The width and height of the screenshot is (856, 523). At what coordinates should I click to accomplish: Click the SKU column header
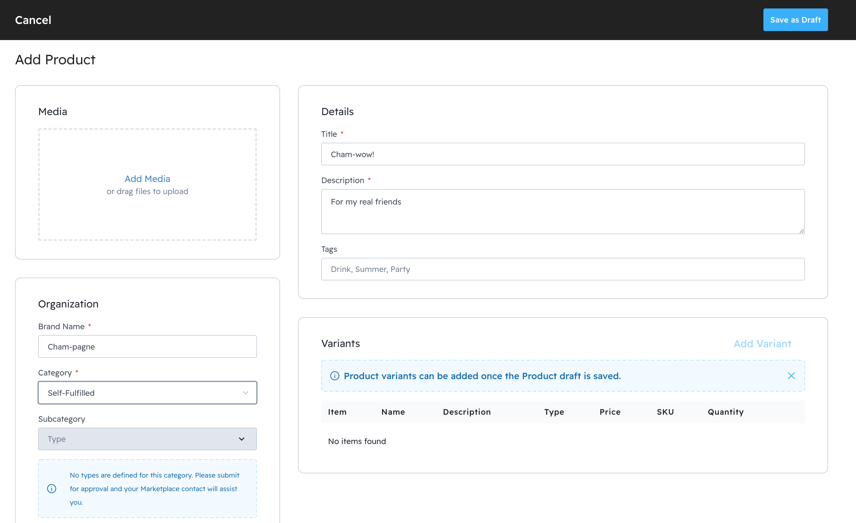[665, 412]
